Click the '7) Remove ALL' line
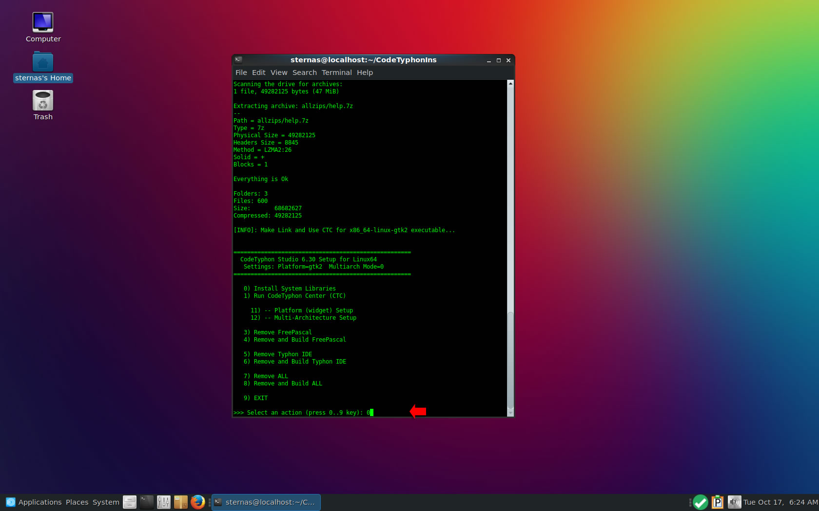Viewport: 819px width, 511px height. pos(266,376)
